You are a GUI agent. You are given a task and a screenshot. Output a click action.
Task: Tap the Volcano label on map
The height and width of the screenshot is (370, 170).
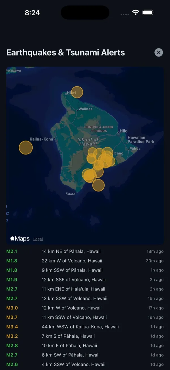(117, 153)
